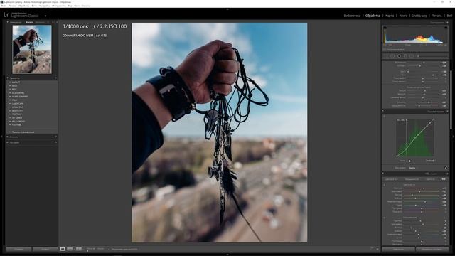
Task: Expand the YOUTUBE preset folder
Action: click(x=10, y=125)
